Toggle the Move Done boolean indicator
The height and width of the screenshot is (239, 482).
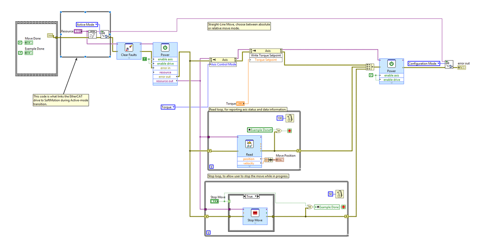pyautogui.click(x=29, y=43)
